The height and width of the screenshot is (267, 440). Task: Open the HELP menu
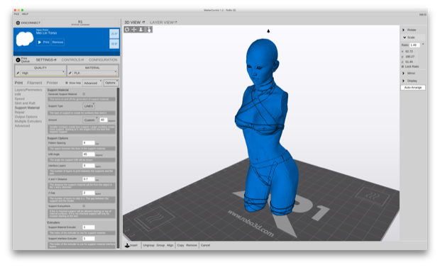[x=25, y=13]
